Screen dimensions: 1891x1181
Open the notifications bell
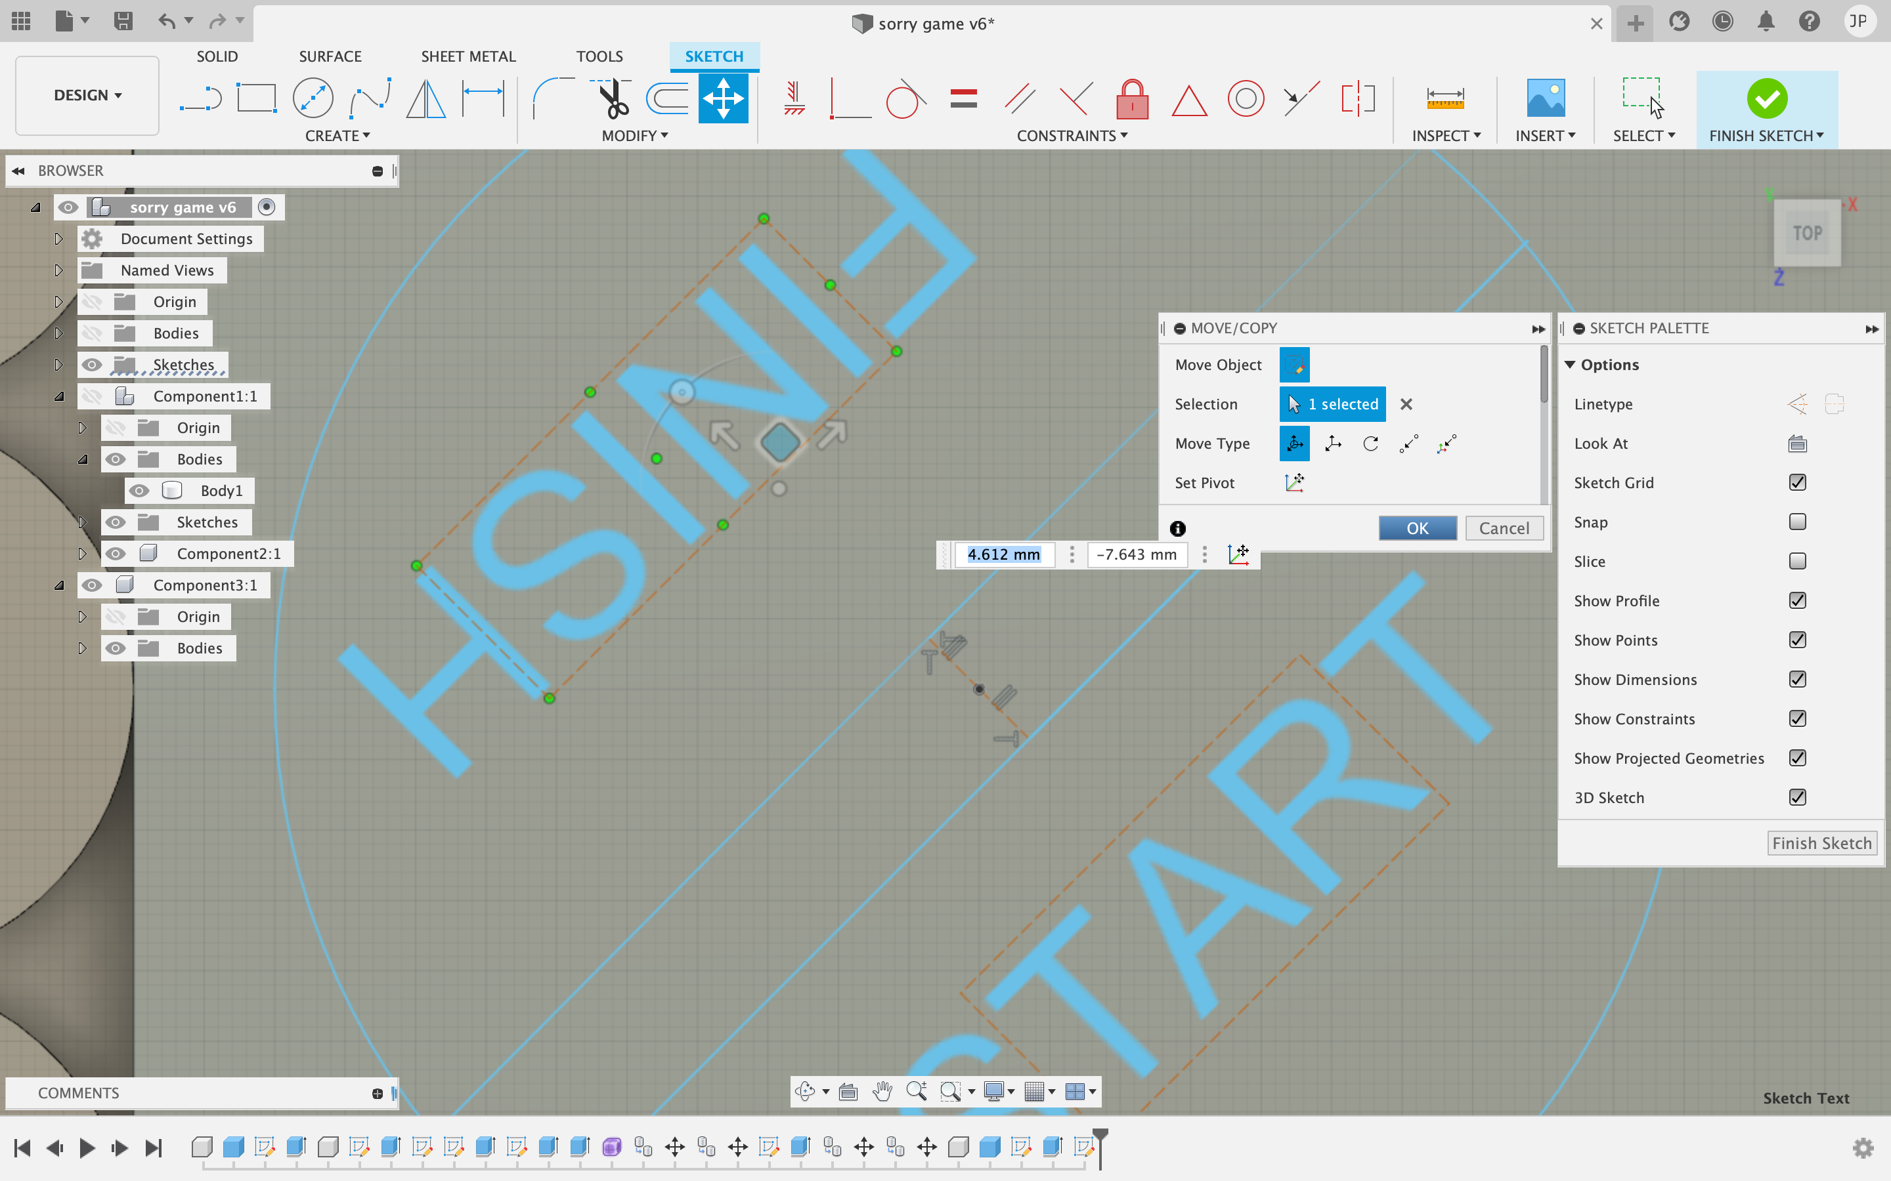pyautogui.click(x=1766, y=21)
